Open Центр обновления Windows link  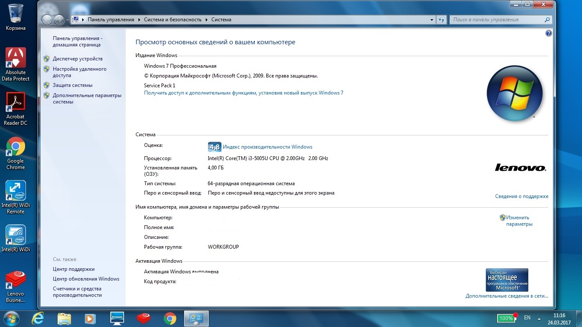coord(86,279)
